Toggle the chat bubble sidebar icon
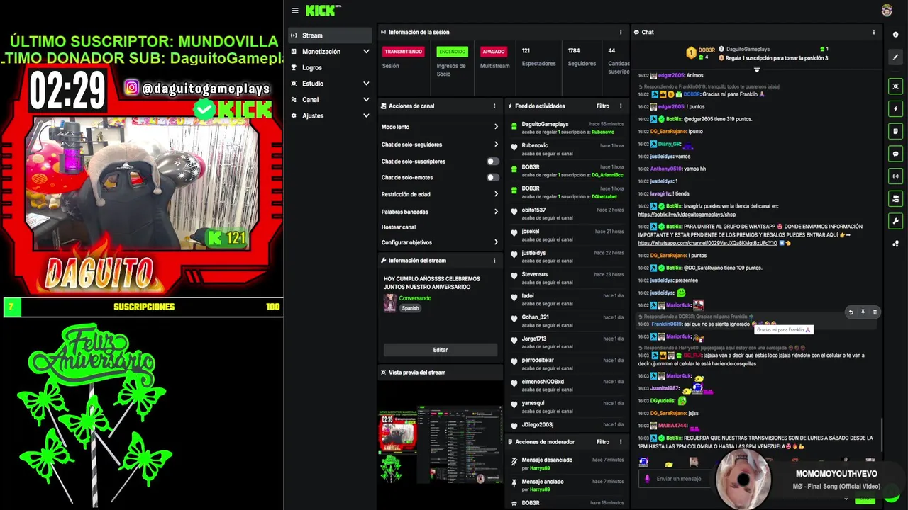 [x=895, y=154]
